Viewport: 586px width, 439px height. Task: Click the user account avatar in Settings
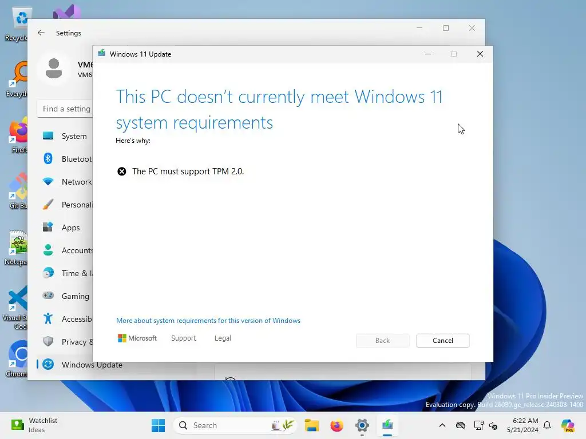tap(54, 69)
